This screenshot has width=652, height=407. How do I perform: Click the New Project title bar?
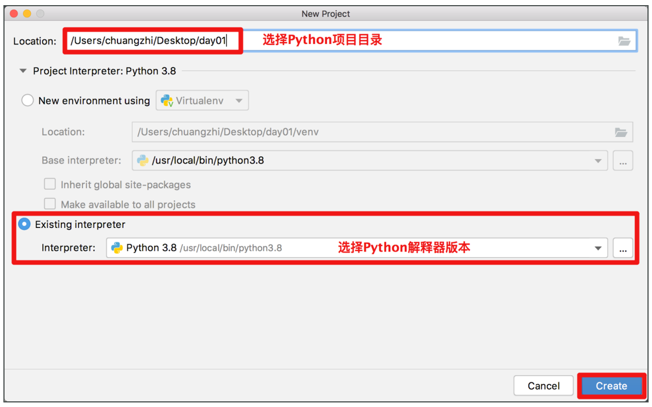[x=325, y=14]
